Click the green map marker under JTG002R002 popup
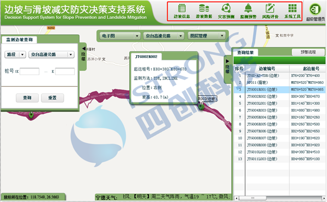This screenshot has width=327, height=202. (x=201, y=106)
